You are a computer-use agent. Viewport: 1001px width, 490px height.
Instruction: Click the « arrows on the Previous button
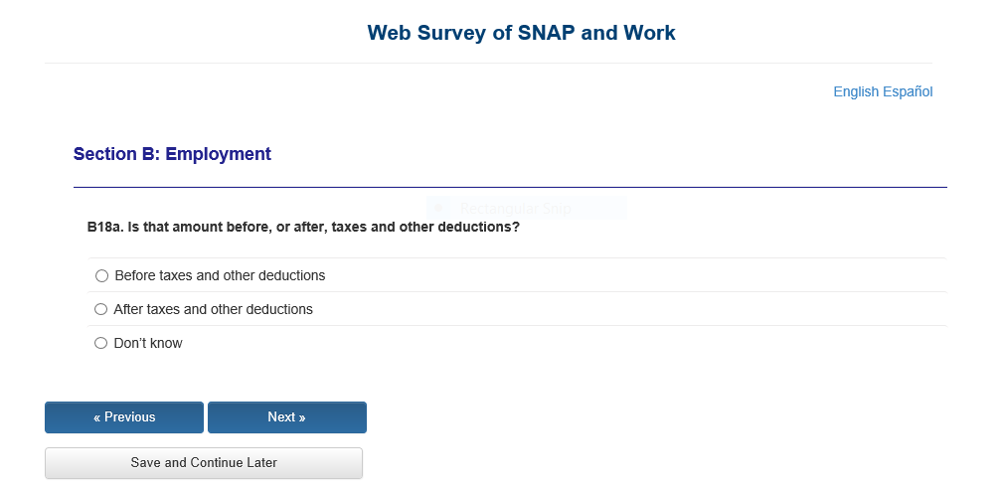click(x=97, y=417)
